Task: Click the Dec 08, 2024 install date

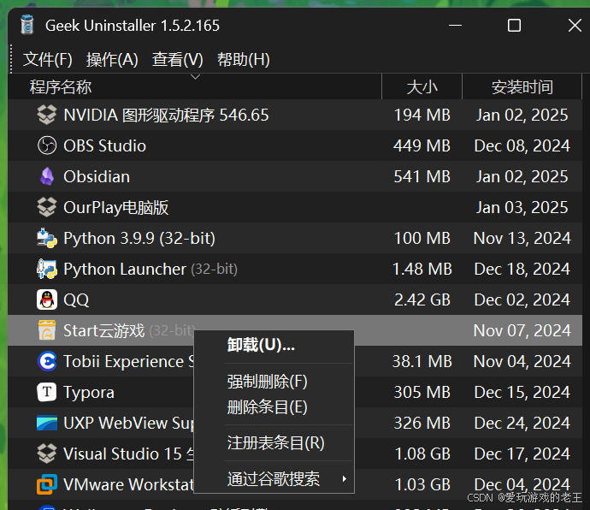Action: pyautogui.click(x=522, y=145)
